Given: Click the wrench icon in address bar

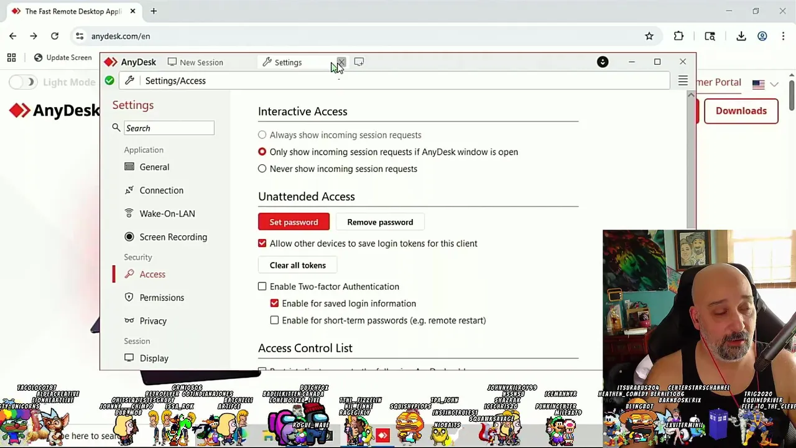Looking at the screenshot, I should tap(129, 80).
